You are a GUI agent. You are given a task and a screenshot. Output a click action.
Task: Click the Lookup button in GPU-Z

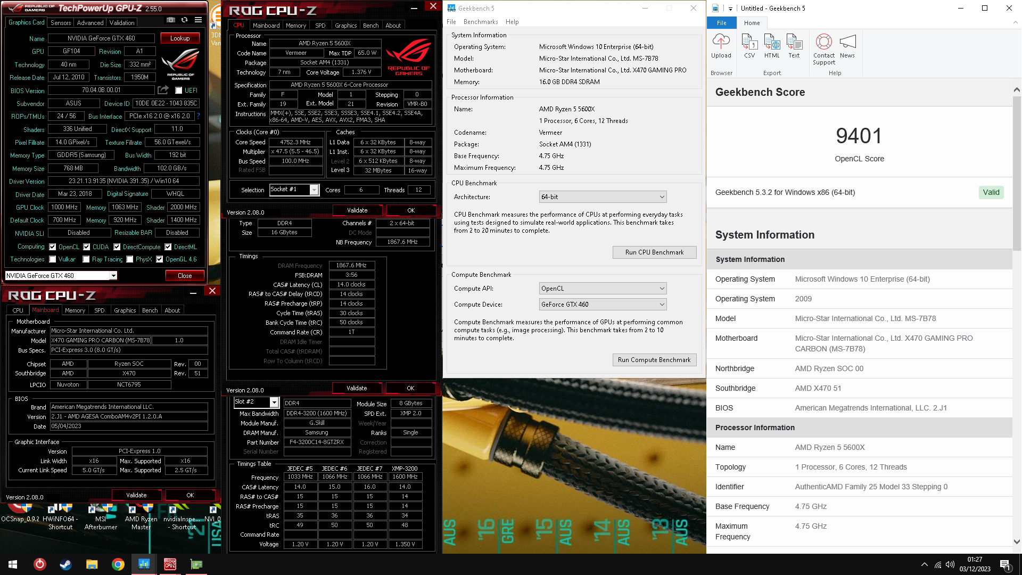[180, 38]
